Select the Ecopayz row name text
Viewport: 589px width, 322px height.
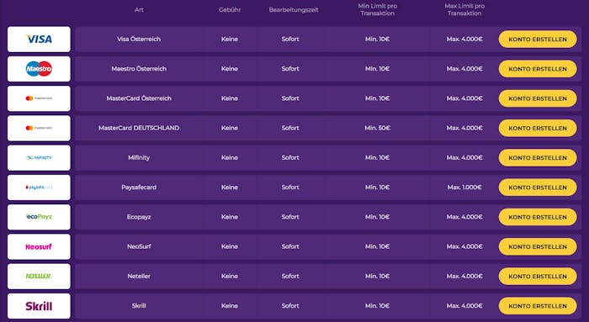pos(139,217)
